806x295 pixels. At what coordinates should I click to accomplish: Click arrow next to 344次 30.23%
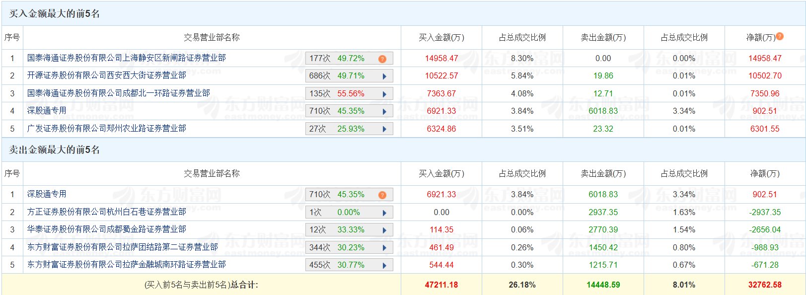[384, 248]
